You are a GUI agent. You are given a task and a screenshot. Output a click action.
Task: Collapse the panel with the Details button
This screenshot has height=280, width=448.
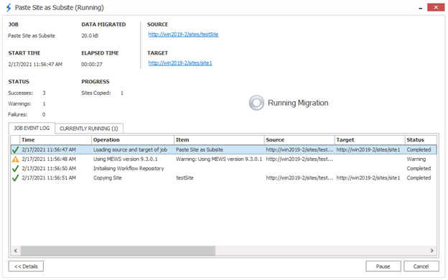tap(26, 266)
